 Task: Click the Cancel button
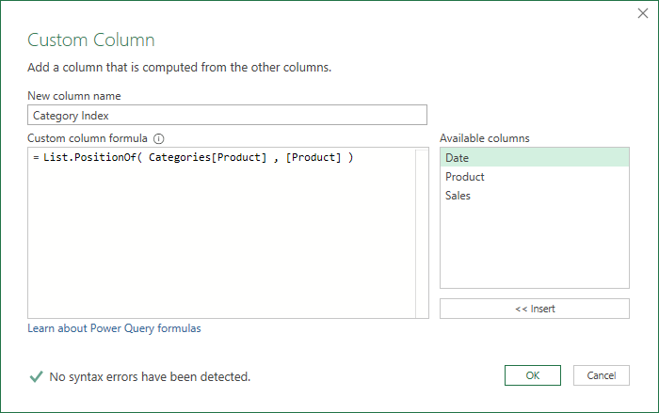coord(601,375)
